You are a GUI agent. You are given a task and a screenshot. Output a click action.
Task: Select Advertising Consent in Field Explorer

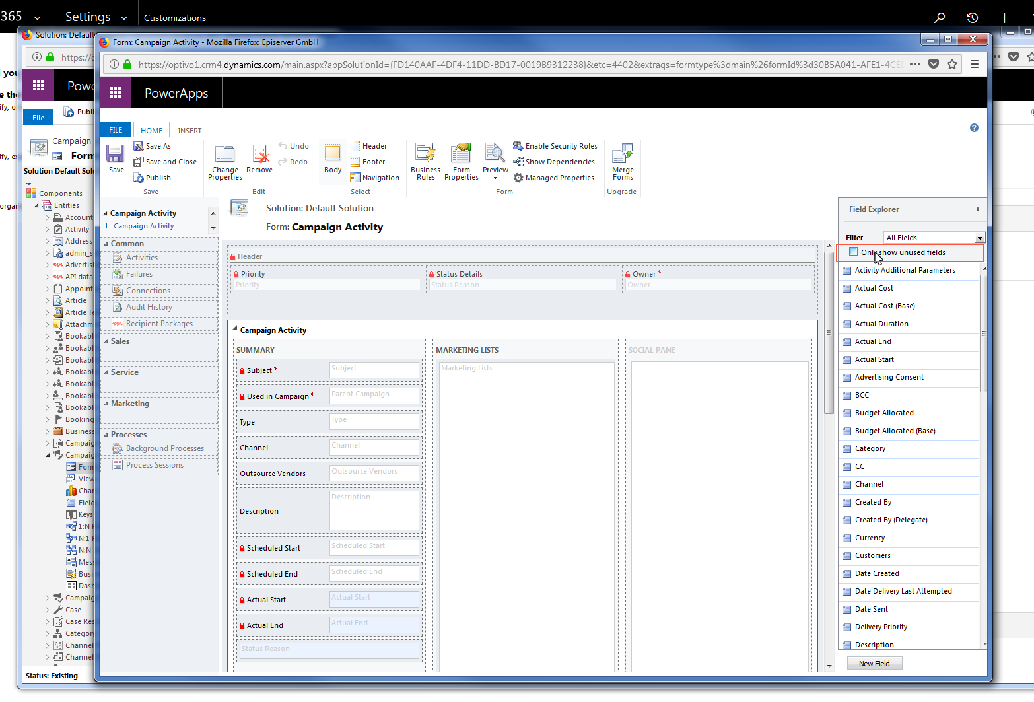(909, 378)
